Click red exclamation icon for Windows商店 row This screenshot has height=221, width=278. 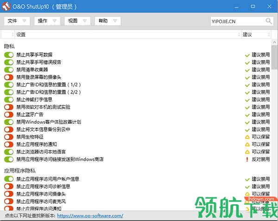[x=247, y=159]
